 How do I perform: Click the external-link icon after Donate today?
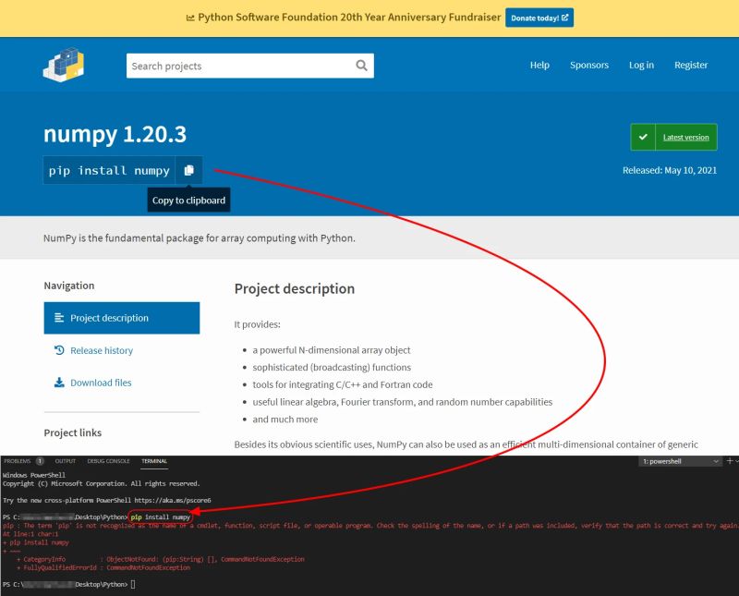pos(566,17)
